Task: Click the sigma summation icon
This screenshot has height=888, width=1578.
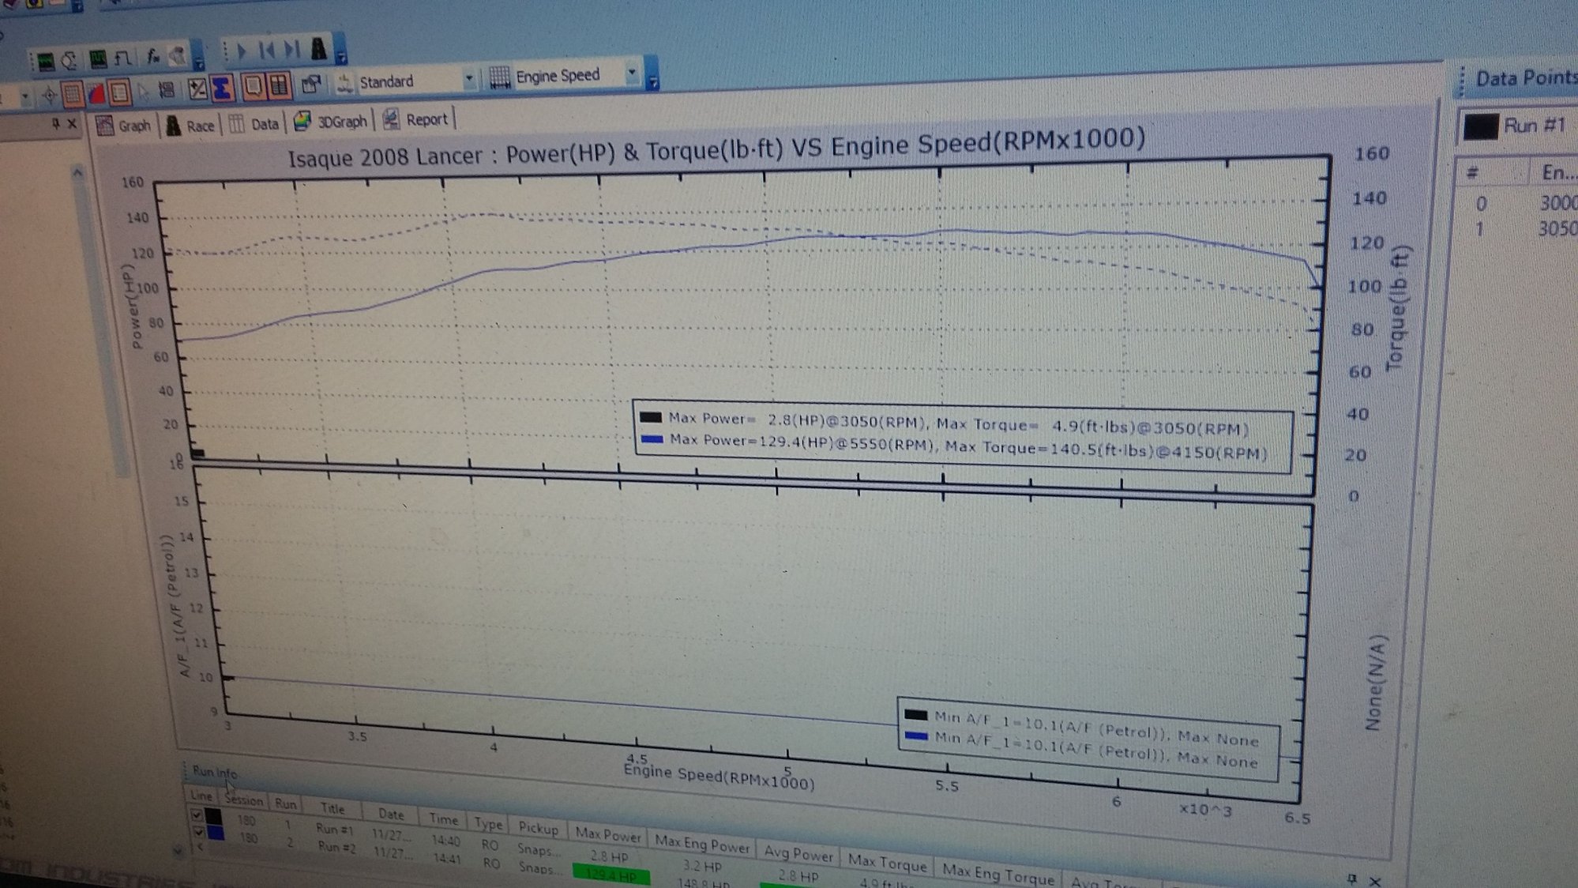Action: [x=223, y=88]
